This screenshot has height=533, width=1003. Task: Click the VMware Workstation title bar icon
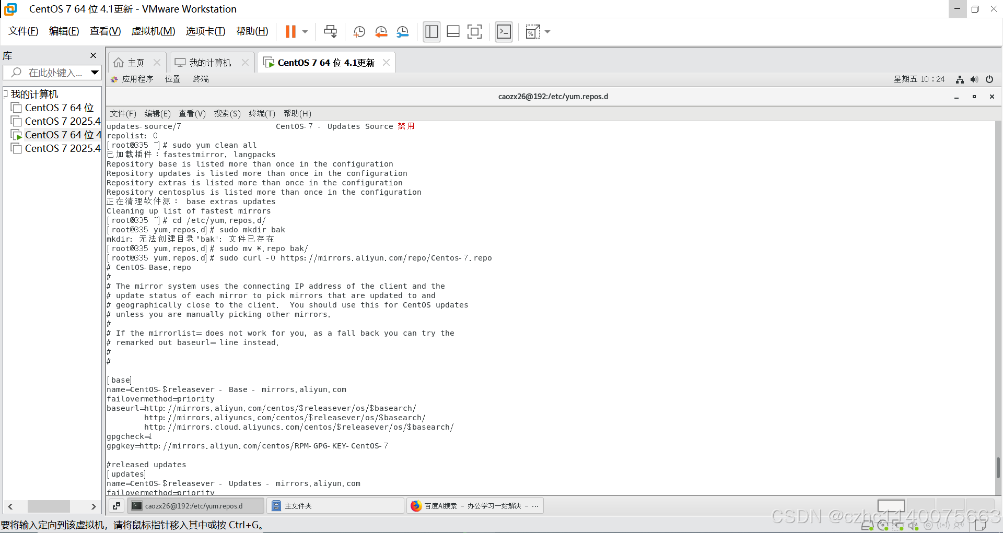pyautogui.click(x=10, y=9)
